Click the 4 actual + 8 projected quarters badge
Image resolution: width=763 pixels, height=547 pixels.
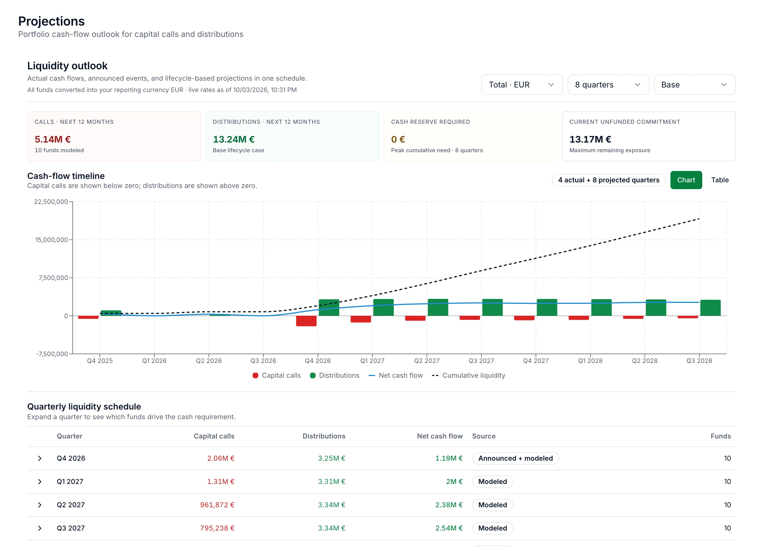(x=609, y=180)
